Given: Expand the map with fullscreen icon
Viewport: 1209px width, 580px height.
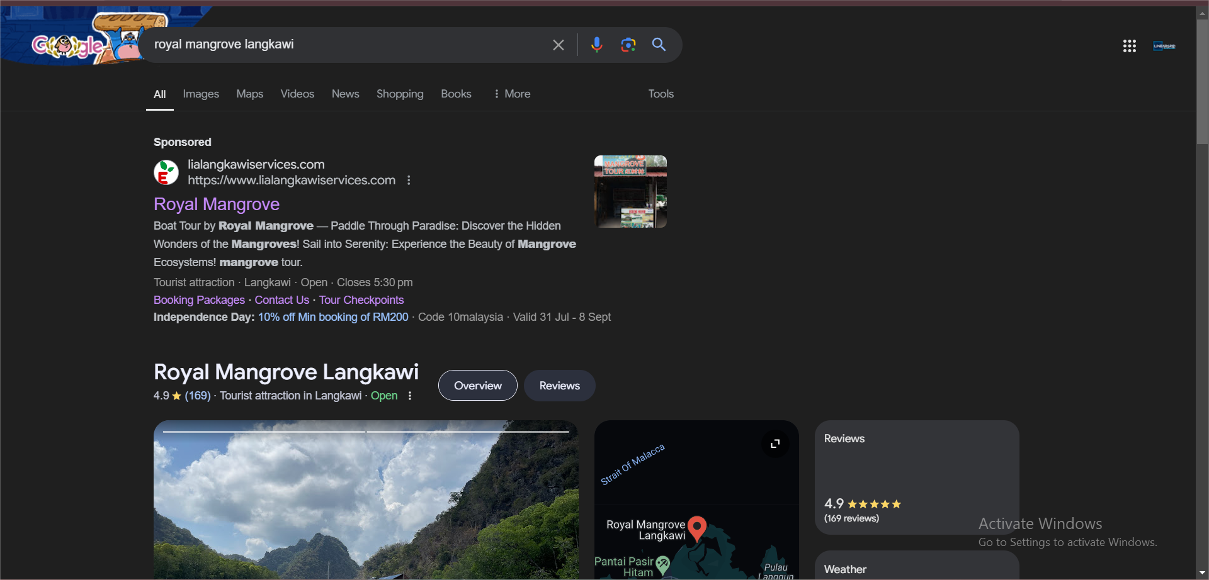Looking at the screenshot, I should (775, 443).
